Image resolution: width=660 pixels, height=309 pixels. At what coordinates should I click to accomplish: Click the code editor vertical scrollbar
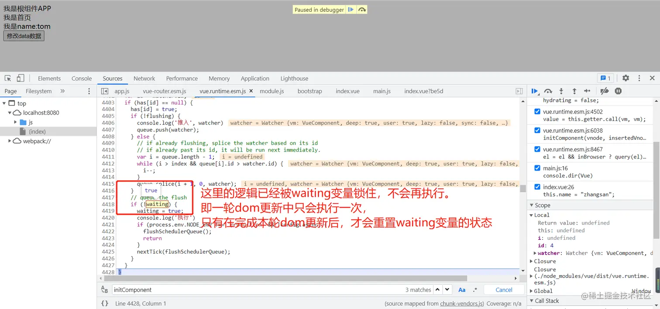coord(522,188)
